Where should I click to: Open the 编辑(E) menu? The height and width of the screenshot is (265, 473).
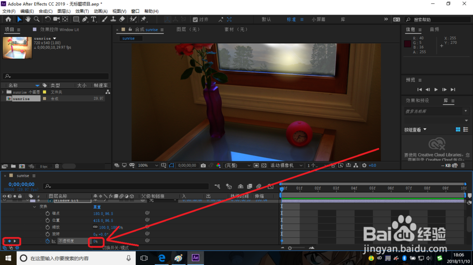coord(27,11)
